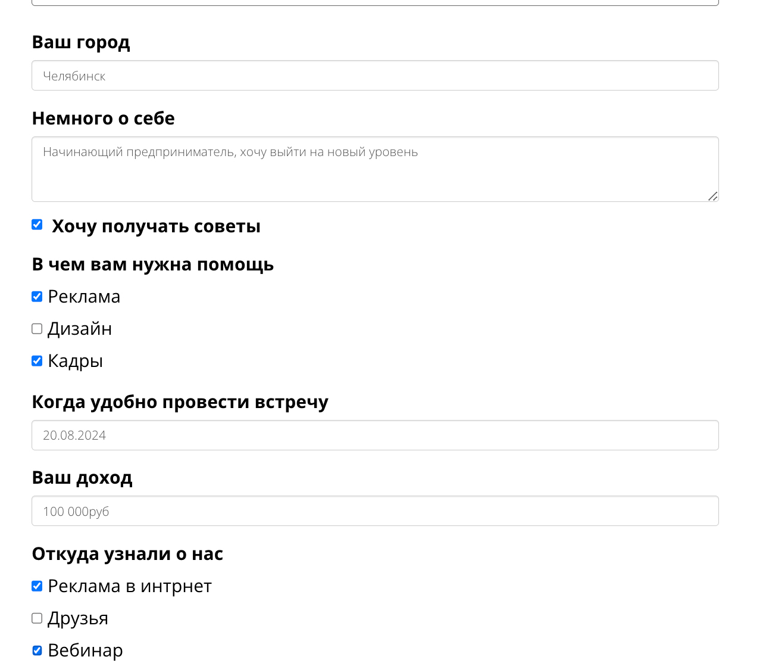Click the 'Ваш город' heading label
This screenshot has height=666, width=769.
tap(81, 42)
